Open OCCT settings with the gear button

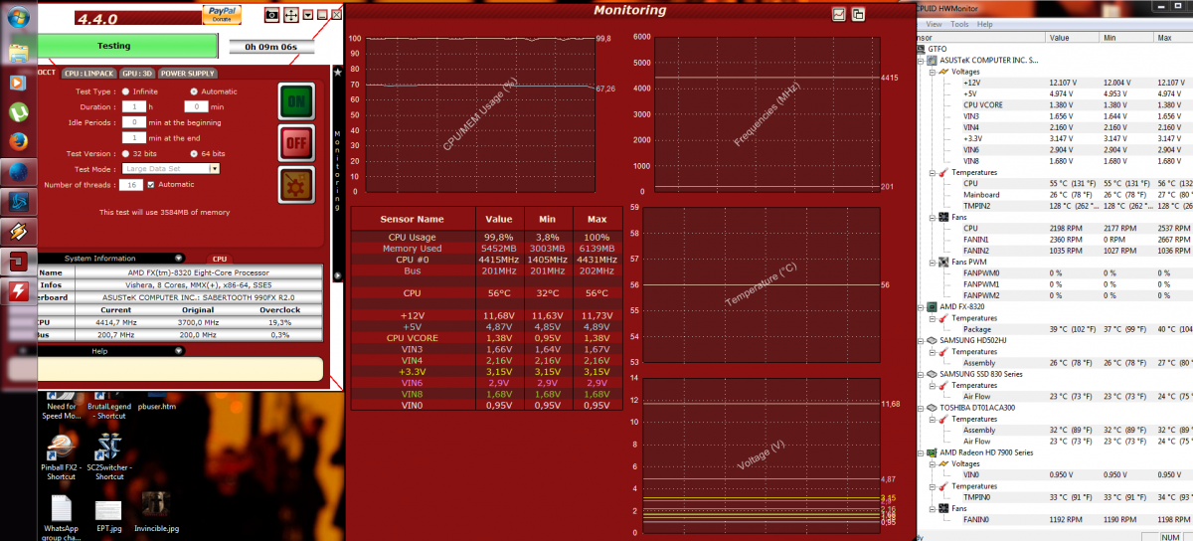[296, 184]
